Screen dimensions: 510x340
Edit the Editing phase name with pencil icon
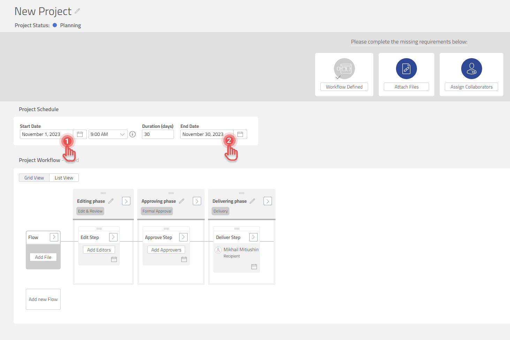(111, 201)
